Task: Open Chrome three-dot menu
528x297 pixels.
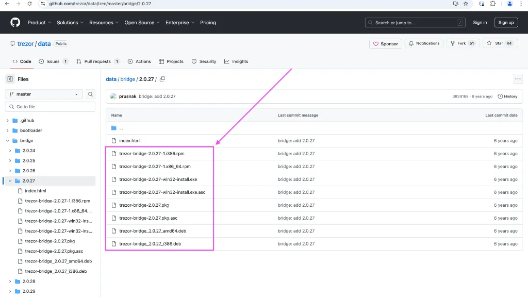Action: (521, 4)
